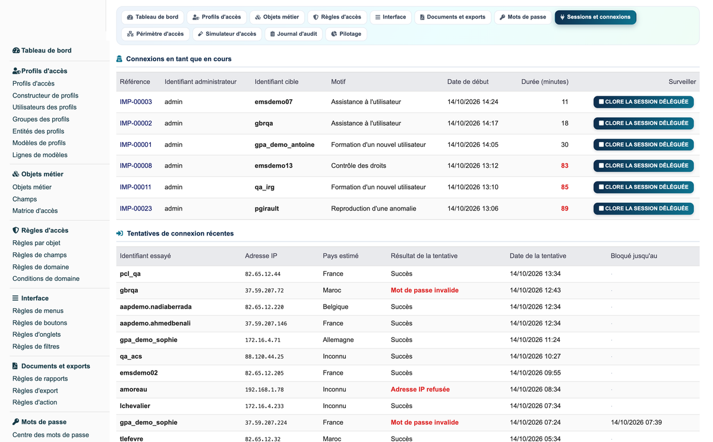
Task: Click the bars icon beside sidebar Interface heading
Action: [15, 298]
